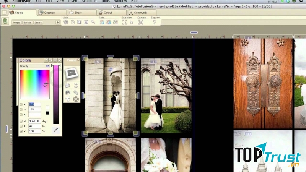306x172 pixels.
Task: Click the H field showing 306.000
Action: click(34, 121)
